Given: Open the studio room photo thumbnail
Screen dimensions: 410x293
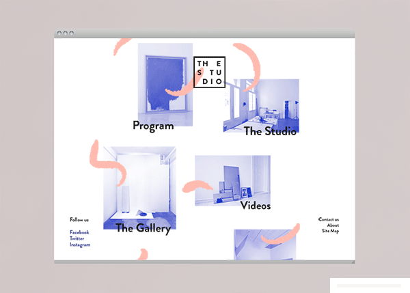Looking at the screenshot, I should click(262, 101).
